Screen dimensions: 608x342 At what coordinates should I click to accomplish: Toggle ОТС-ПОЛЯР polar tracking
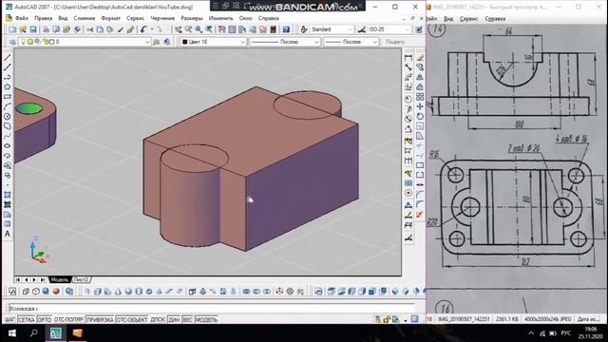(x=68, y=320)
